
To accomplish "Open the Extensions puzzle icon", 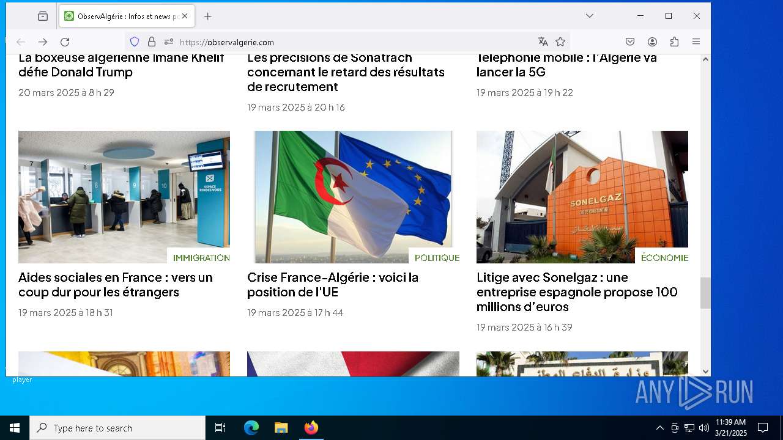I will coord(674,42).
